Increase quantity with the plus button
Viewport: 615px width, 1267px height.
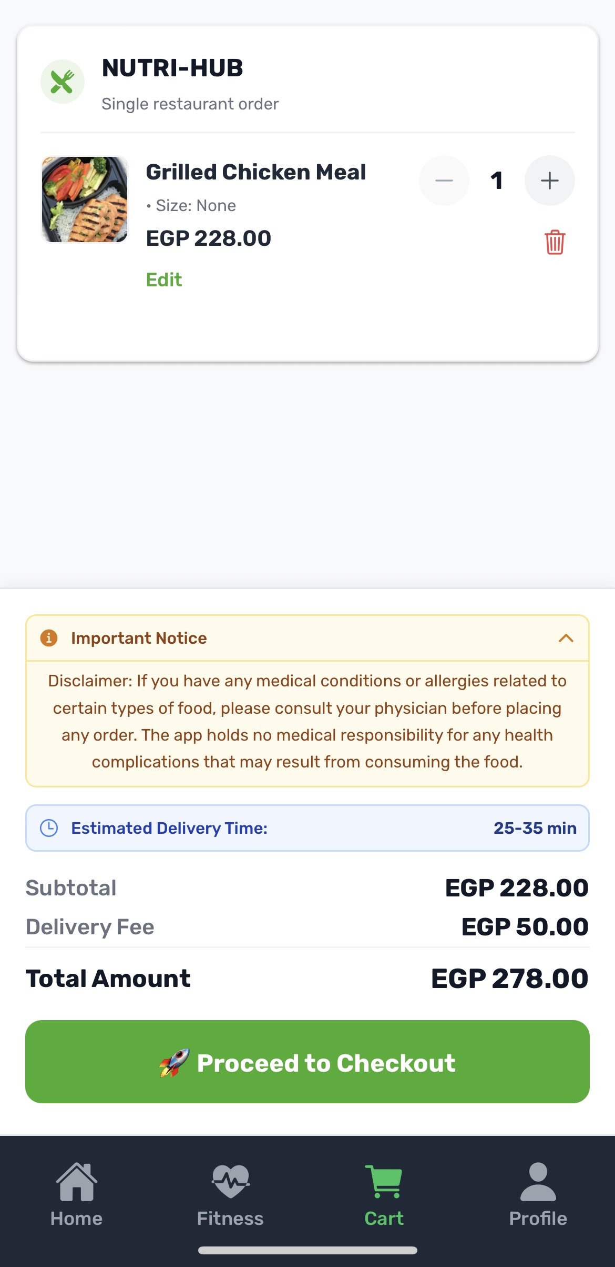549,181
